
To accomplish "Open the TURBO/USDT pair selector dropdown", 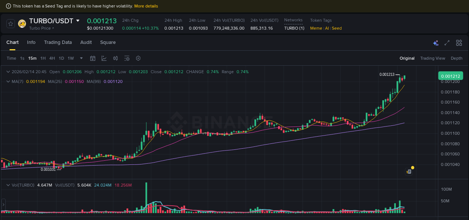I will tap(78, 21).
